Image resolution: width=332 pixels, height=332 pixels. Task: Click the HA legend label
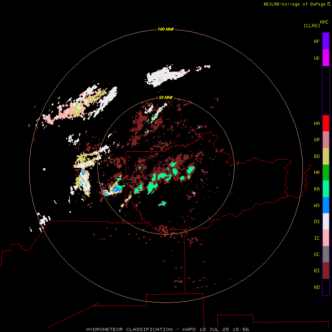[317, 124]
